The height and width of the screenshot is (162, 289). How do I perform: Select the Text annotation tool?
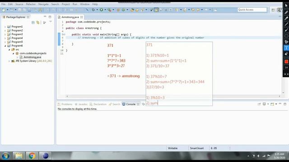[286, 48]
